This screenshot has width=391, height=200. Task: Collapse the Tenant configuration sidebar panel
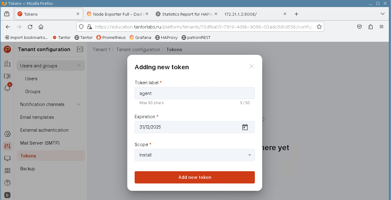point(80,49)
